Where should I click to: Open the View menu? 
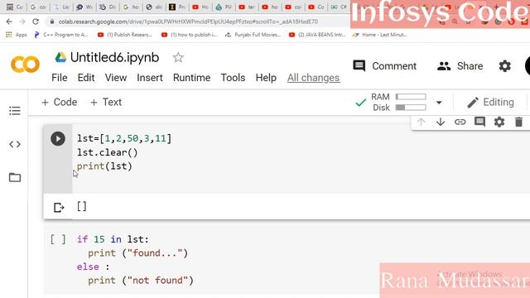[x=116, y=78]
